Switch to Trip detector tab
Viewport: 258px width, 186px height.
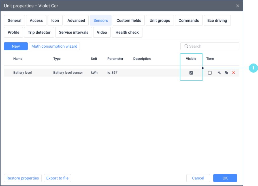coord(39,32)
